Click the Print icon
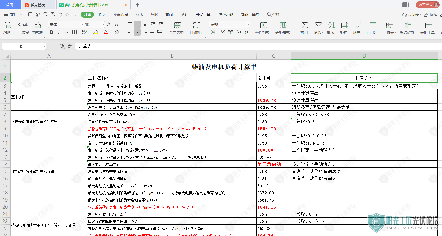The width and height of the screenshot is (442, 236). (45, 15)
